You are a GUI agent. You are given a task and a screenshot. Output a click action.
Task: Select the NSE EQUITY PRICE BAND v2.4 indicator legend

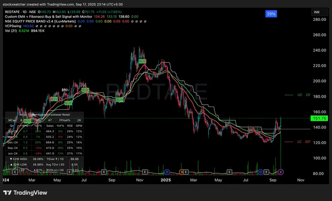[40, 21]
